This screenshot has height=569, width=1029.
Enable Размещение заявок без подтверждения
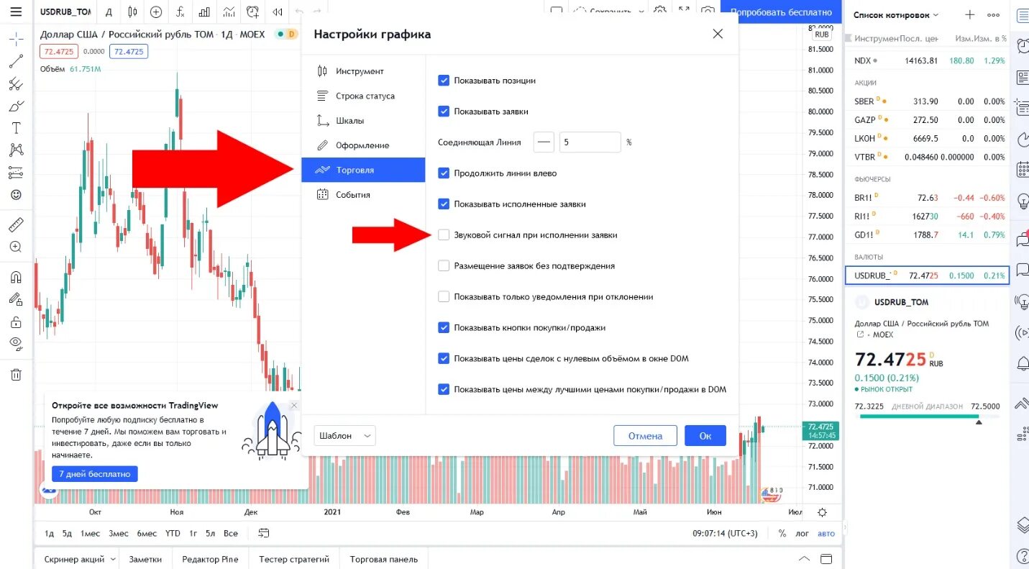click(x=444, y=266)
